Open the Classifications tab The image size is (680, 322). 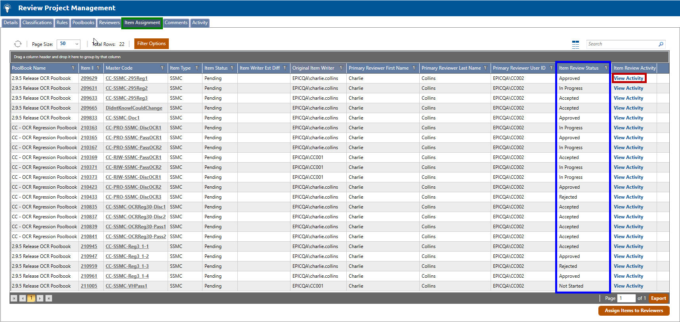[37, 23]
